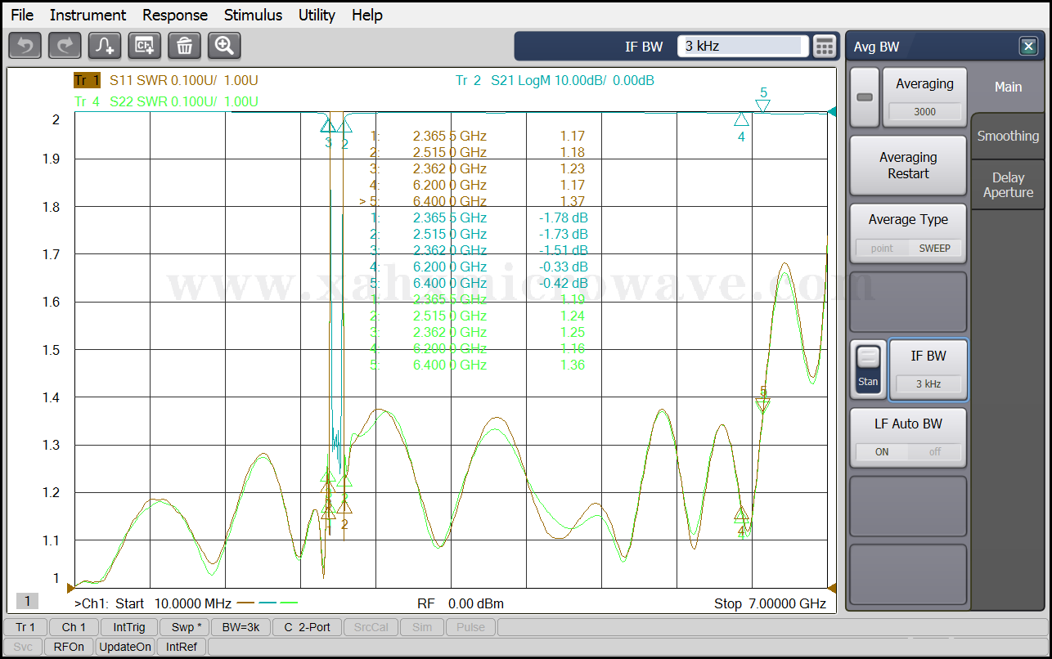The width and height of the screenshot is (1052, 659).
Task: Click the Pulse status button
Action: click(x=470, y=627)
